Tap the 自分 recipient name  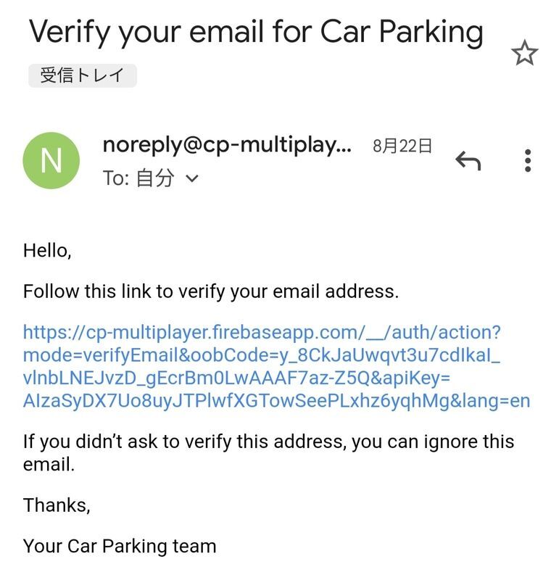coord(155,179)
